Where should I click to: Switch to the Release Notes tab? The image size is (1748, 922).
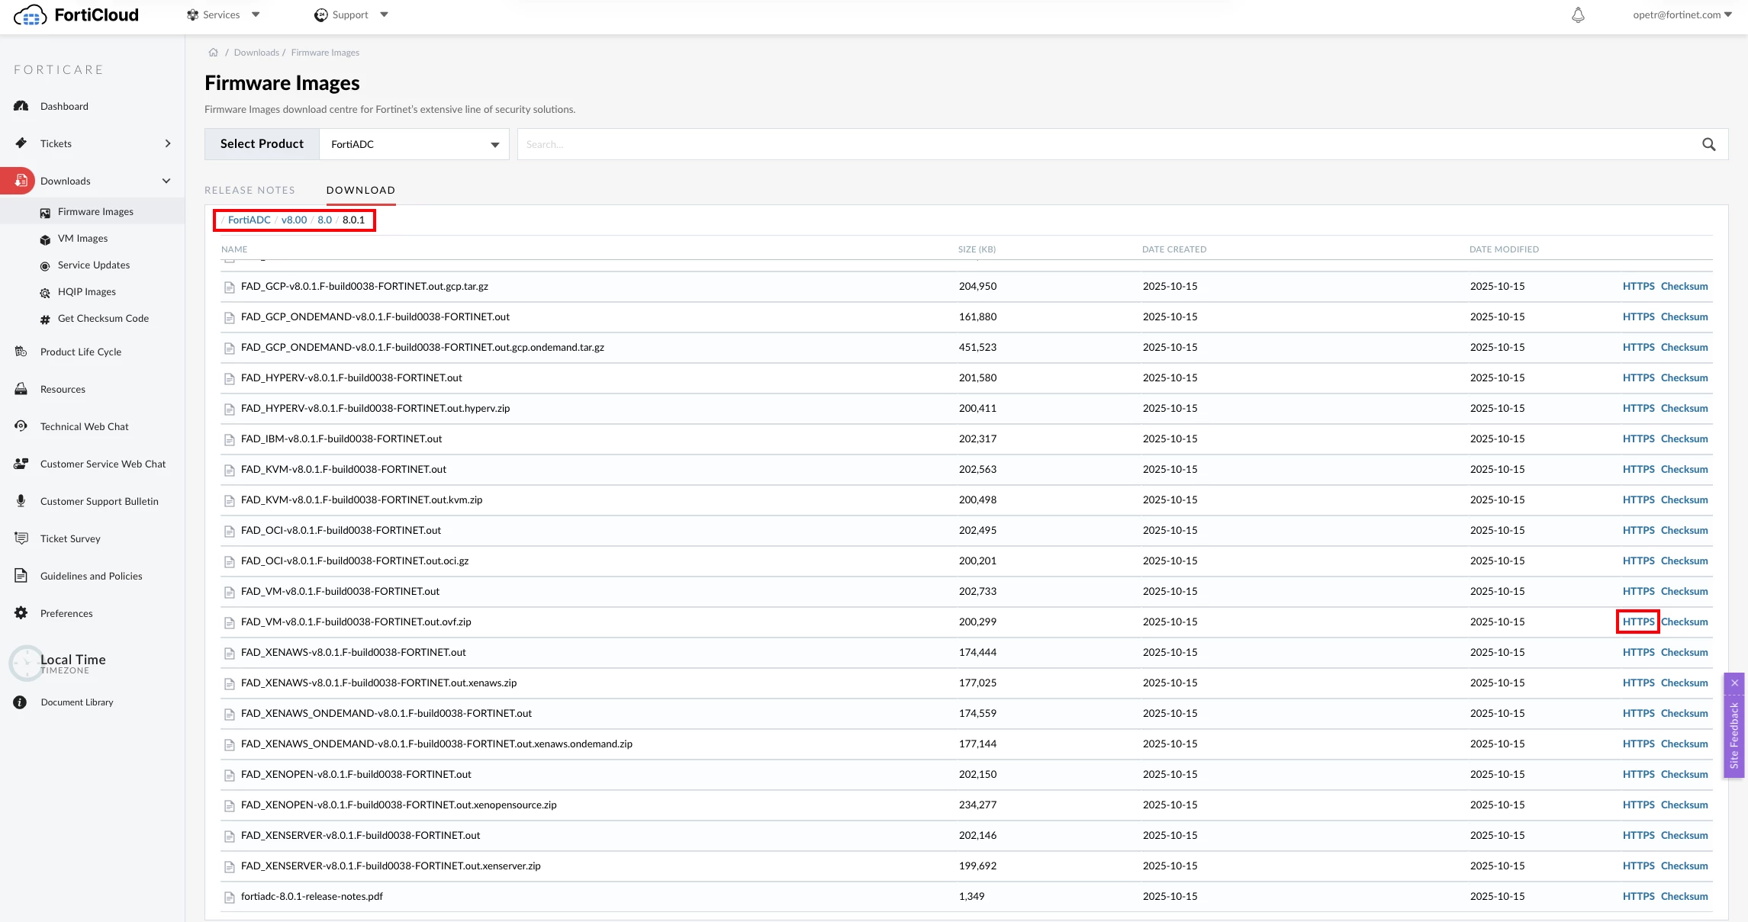[249, 190]
